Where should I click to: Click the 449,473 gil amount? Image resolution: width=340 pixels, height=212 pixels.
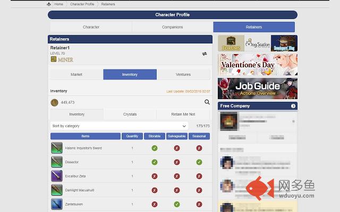pos(67,102)
